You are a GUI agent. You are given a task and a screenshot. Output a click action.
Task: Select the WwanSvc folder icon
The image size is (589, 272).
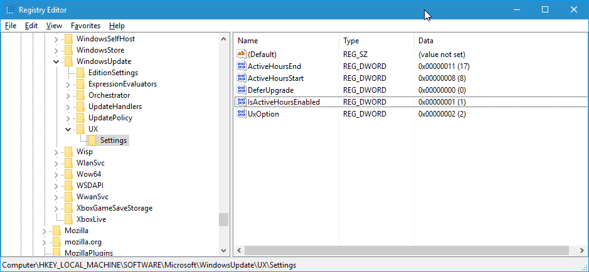(68, 197)
